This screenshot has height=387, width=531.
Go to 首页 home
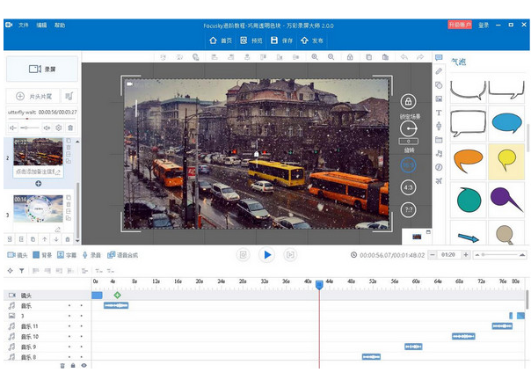pos(221,40)
